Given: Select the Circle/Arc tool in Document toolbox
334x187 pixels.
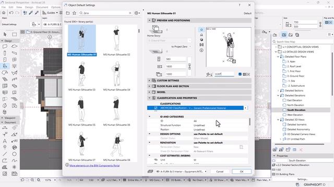Looking at the screenshot, I should [14, 154].
